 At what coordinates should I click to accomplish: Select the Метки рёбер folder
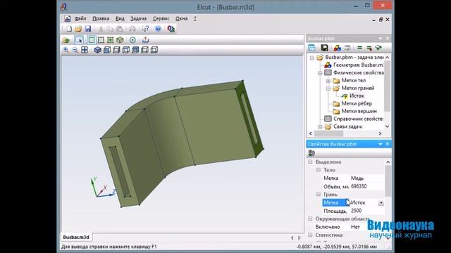click(x=357, y=103)
